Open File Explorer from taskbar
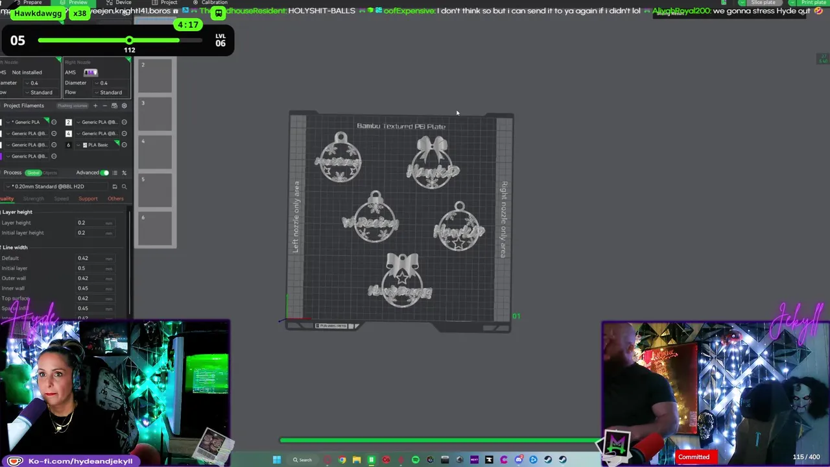The image size is (830, 467). (357, 460)
